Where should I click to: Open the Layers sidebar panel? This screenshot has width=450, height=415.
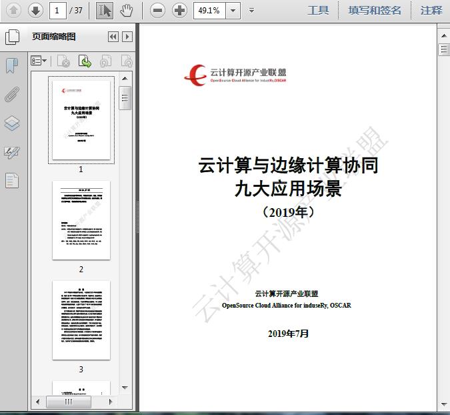point(12,123)
